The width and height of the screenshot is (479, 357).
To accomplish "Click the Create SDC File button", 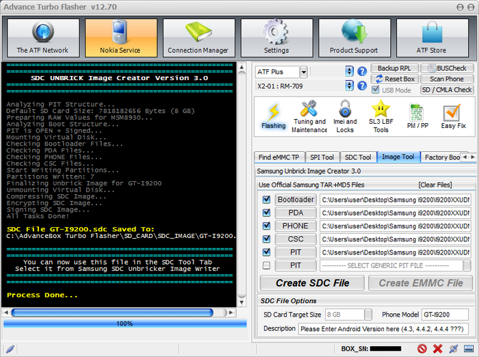I will click(312, 282).
